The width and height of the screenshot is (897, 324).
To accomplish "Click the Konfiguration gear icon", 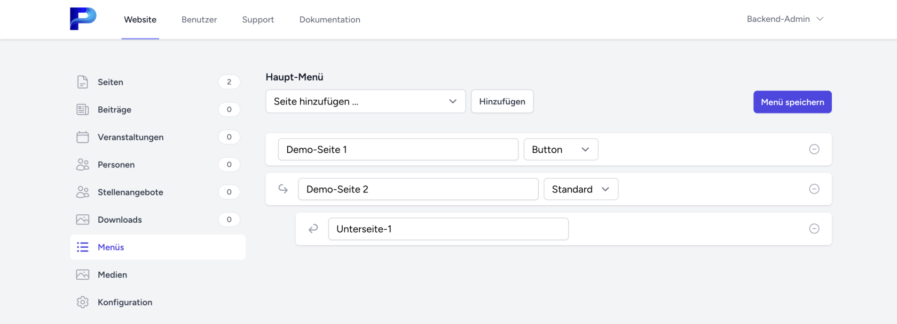I will (82, 302).
